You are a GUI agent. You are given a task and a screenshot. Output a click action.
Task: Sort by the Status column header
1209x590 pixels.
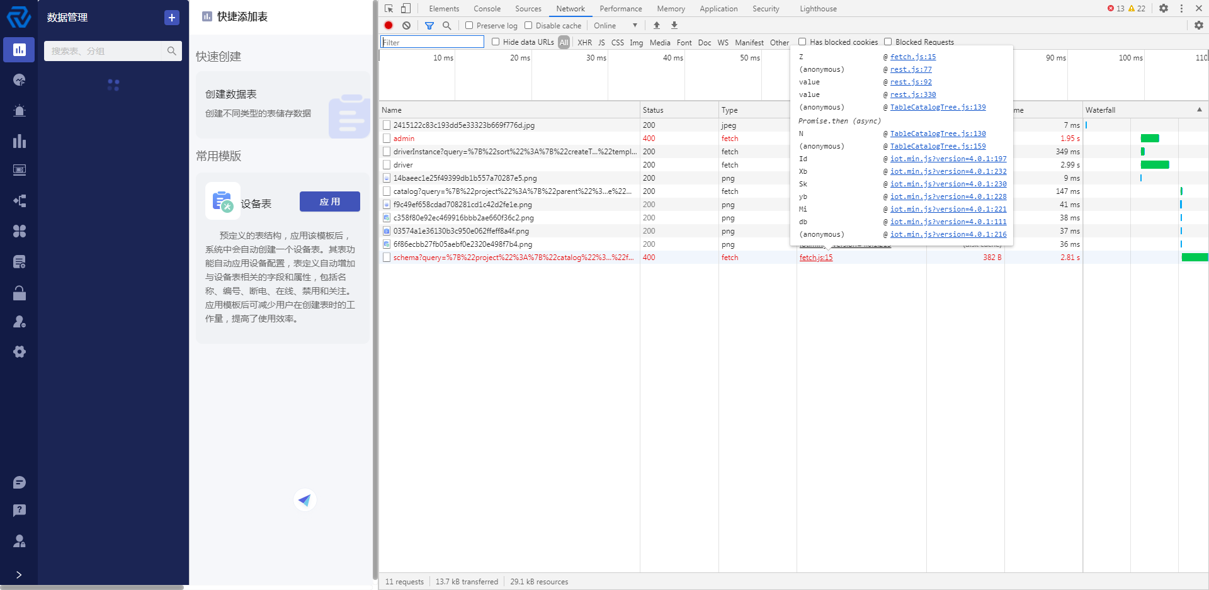[679, 110]
